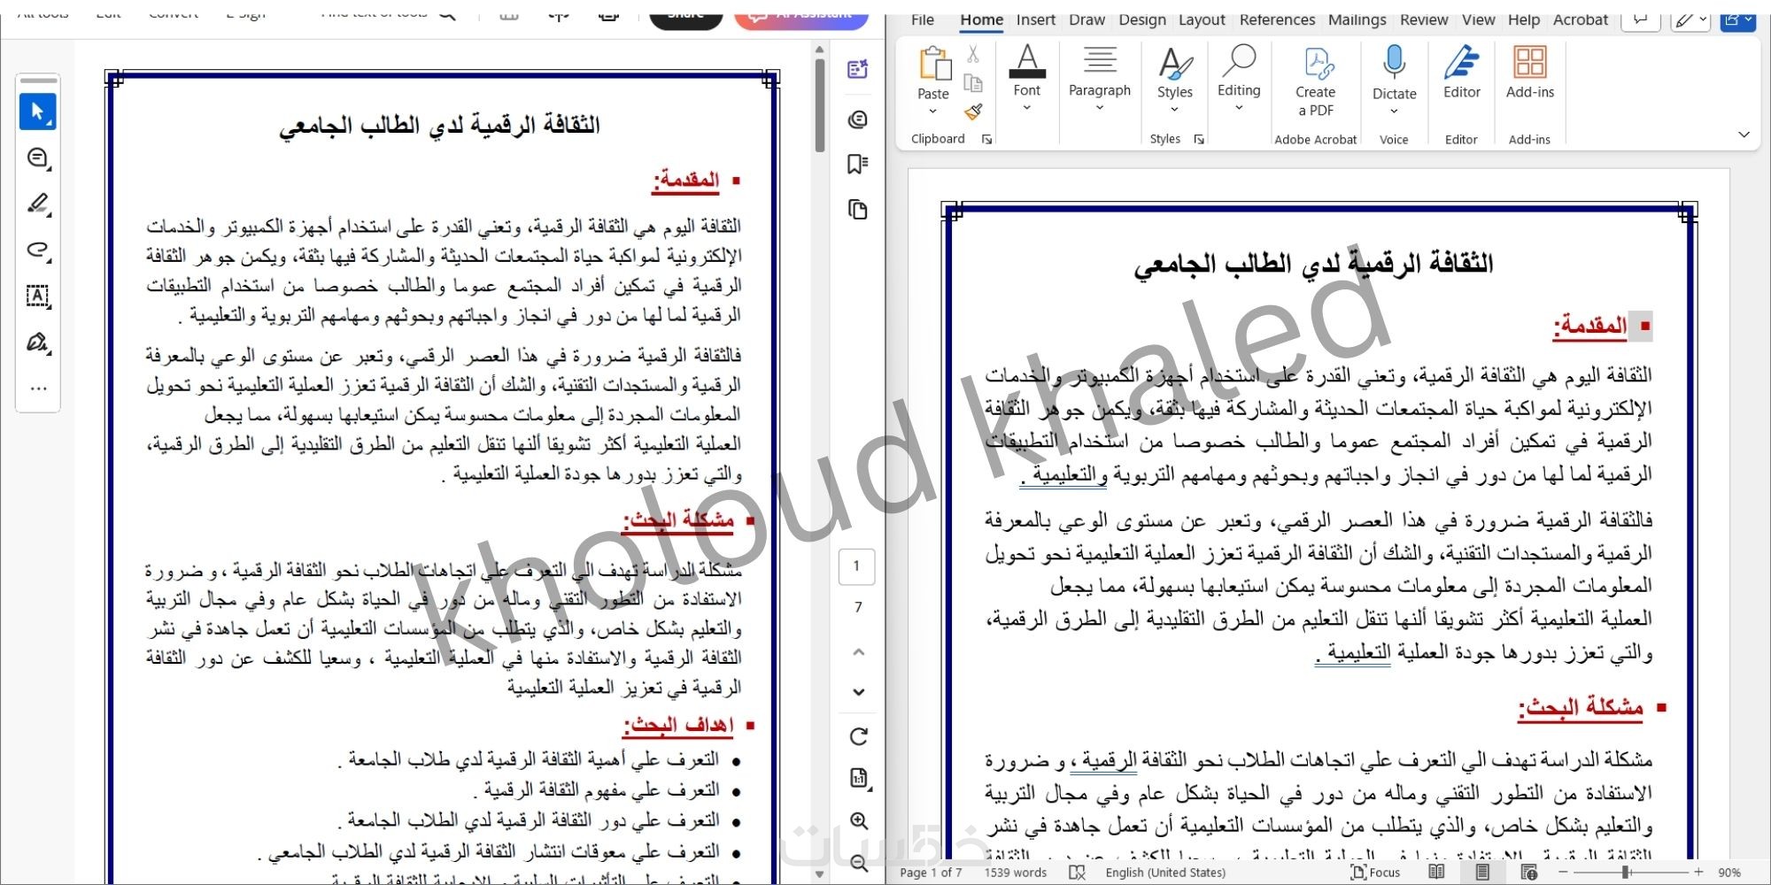1771x885 pixels.
Task: Open the AI summary panel icon in Acrobat
Action: click(857, 69)
